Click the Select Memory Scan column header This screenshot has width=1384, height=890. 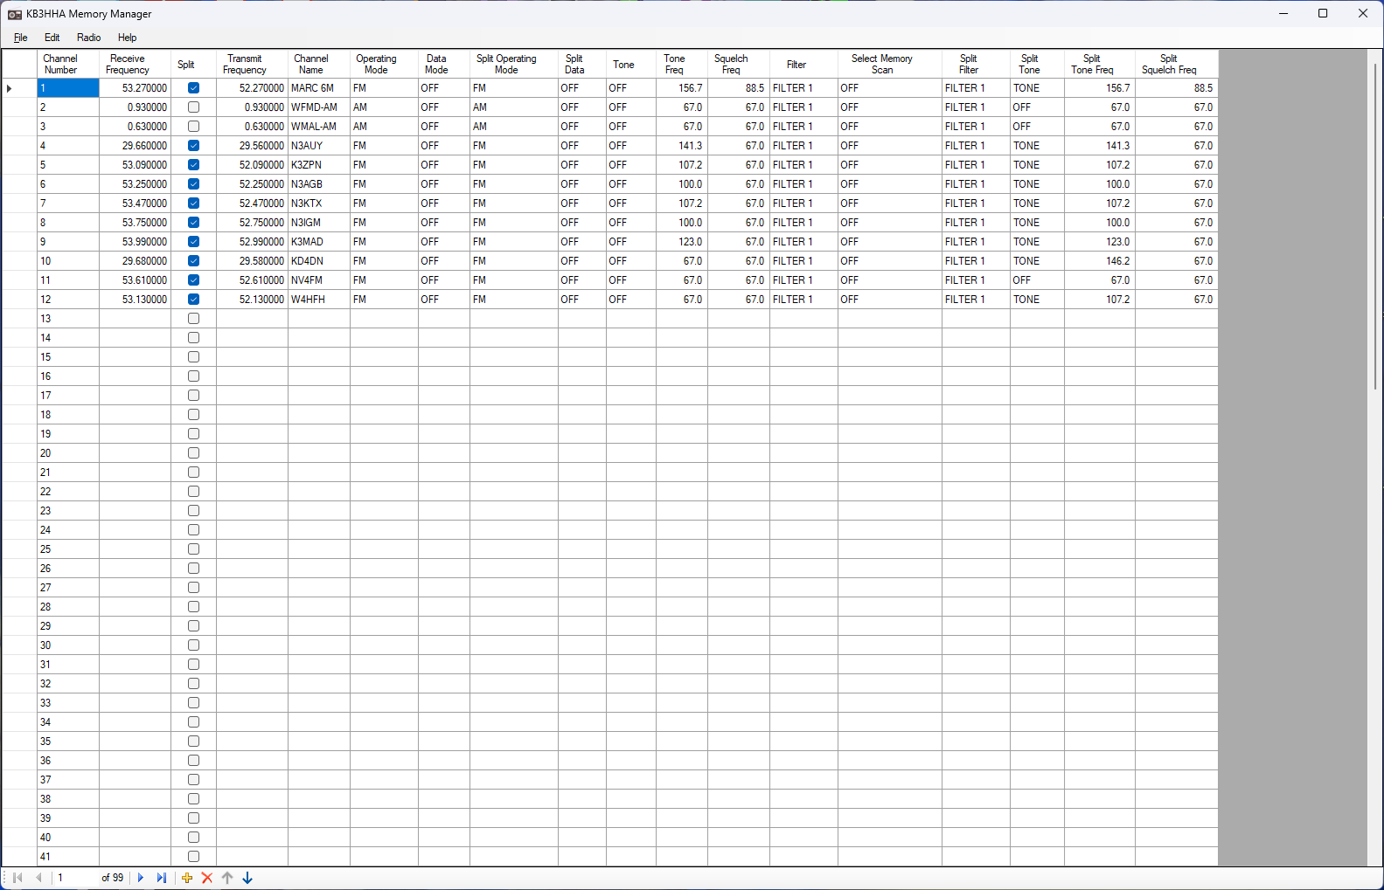point(890,65)
